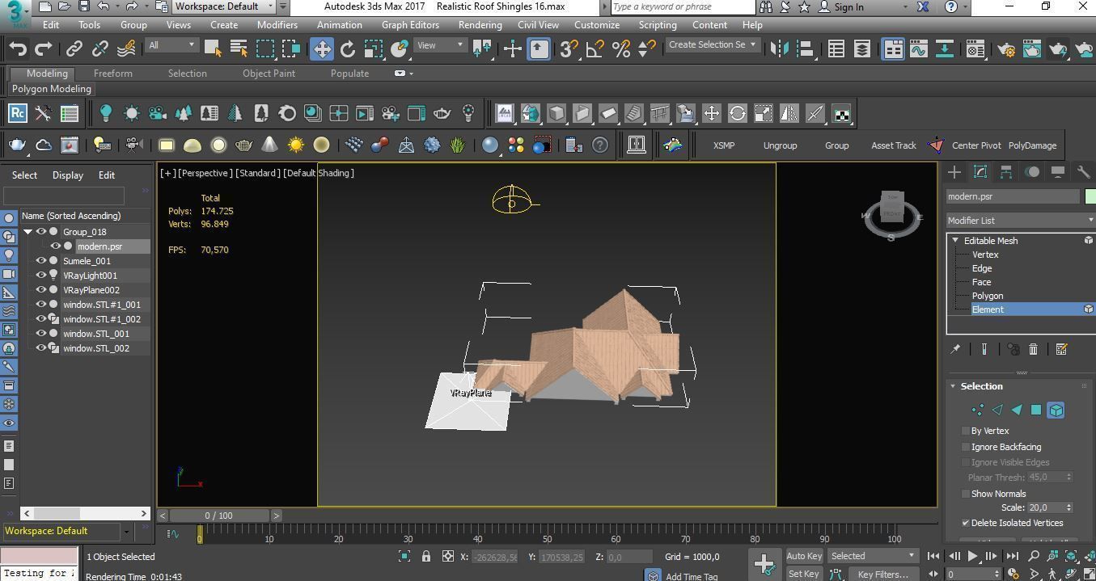Select Element sub-object cube icon
This screenshot has width=1096, height=581.
tap(1056, 410)
